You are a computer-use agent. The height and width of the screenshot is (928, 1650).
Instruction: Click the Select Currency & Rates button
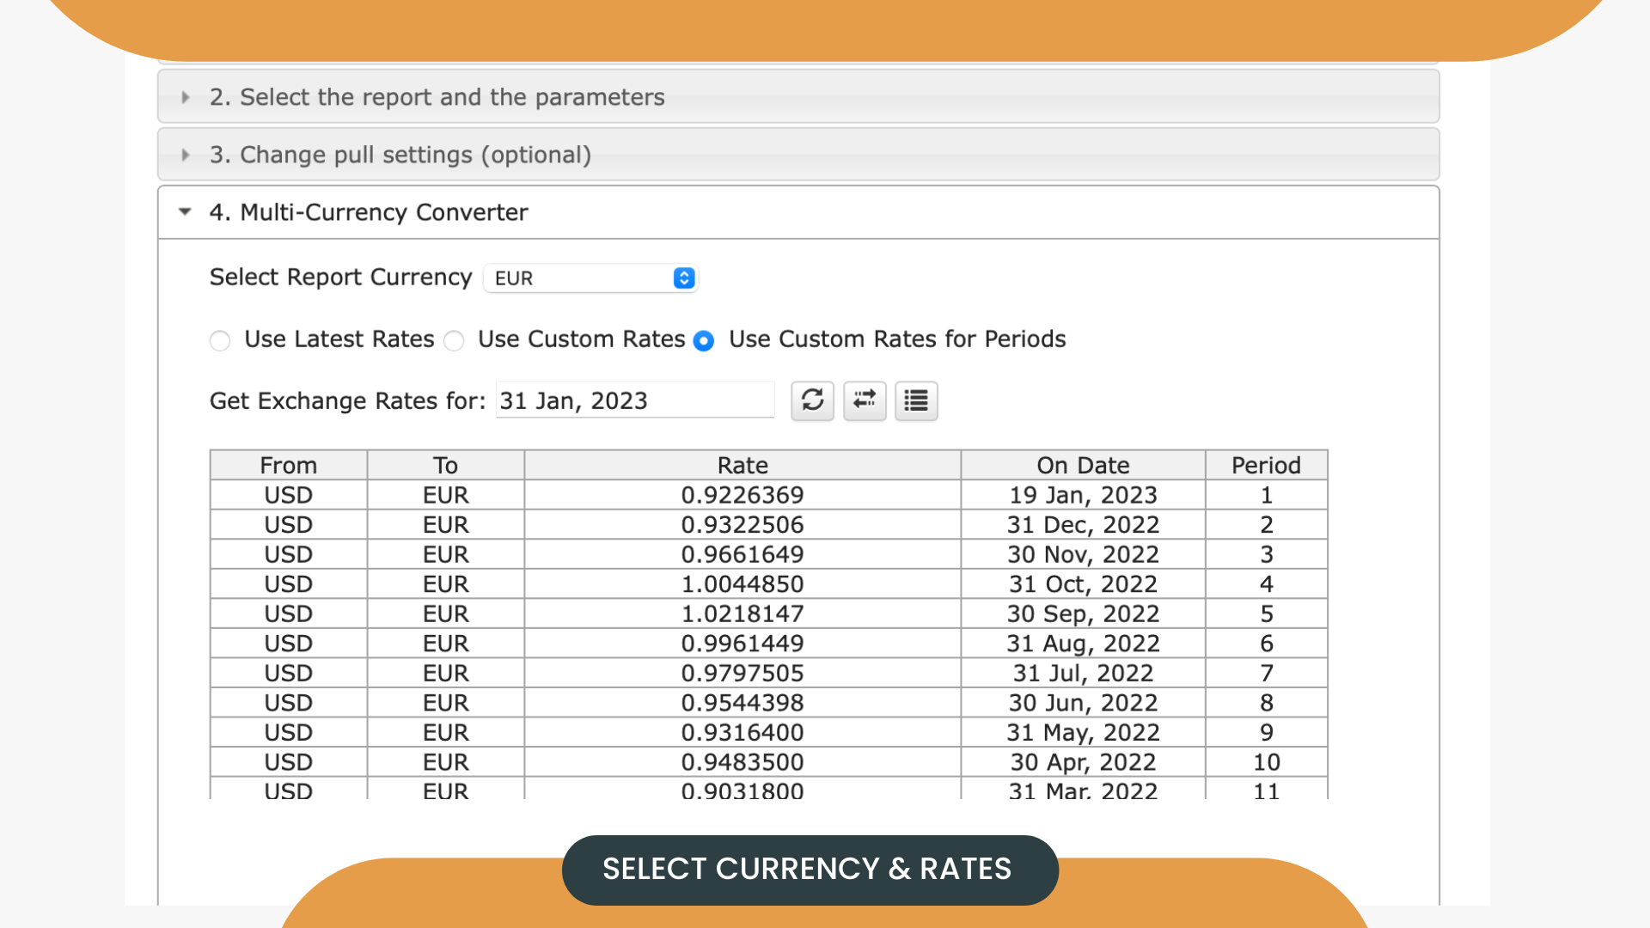(809, 869)
